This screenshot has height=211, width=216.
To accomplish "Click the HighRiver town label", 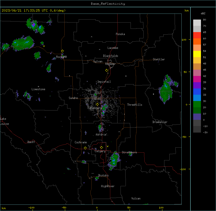I will pos(108,186).
